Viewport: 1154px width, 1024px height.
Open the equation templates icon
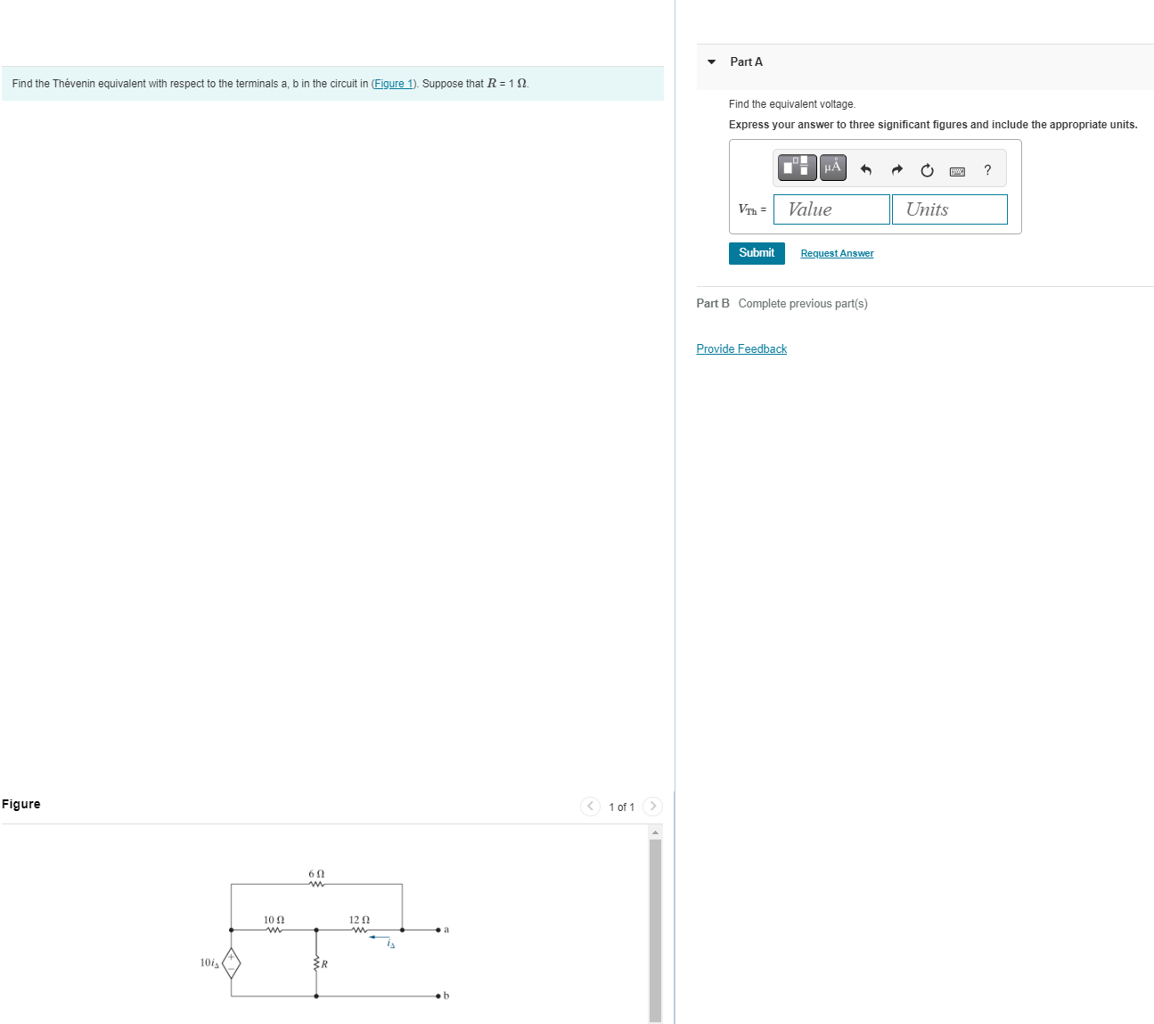(x=798, y=168)
